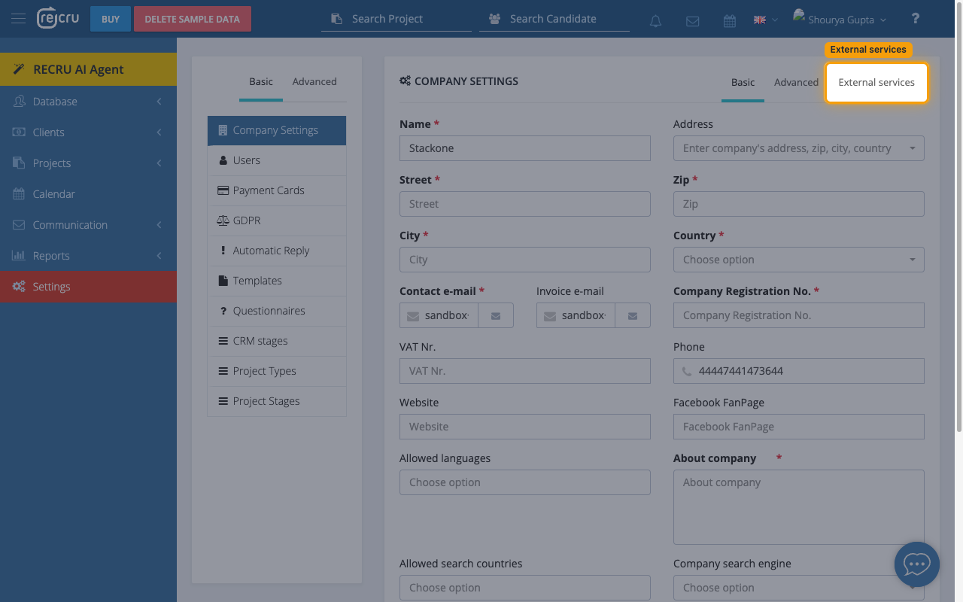Screen dimensions: 963x602
Task: Open Automatic Reply settings
Action: 277,251
